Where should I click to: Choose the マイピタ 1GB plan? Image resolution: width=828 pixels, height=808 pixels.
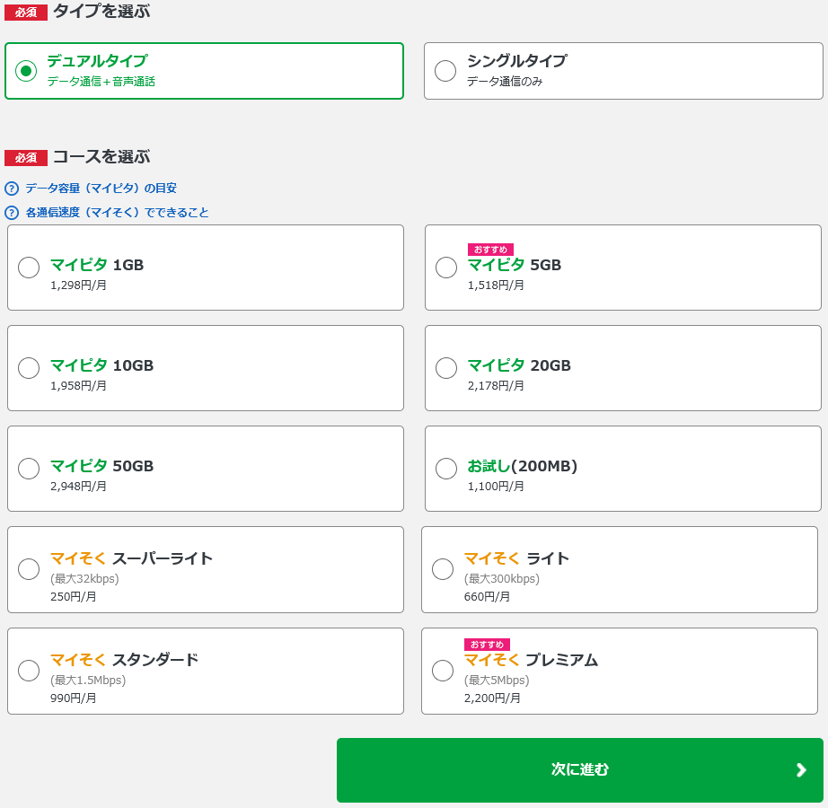tap(28, 268)
